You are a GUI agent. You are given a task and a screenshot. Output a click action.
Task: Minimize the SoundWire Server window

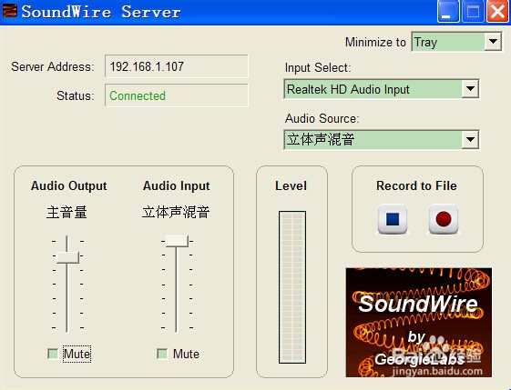(x=448, y=12)
